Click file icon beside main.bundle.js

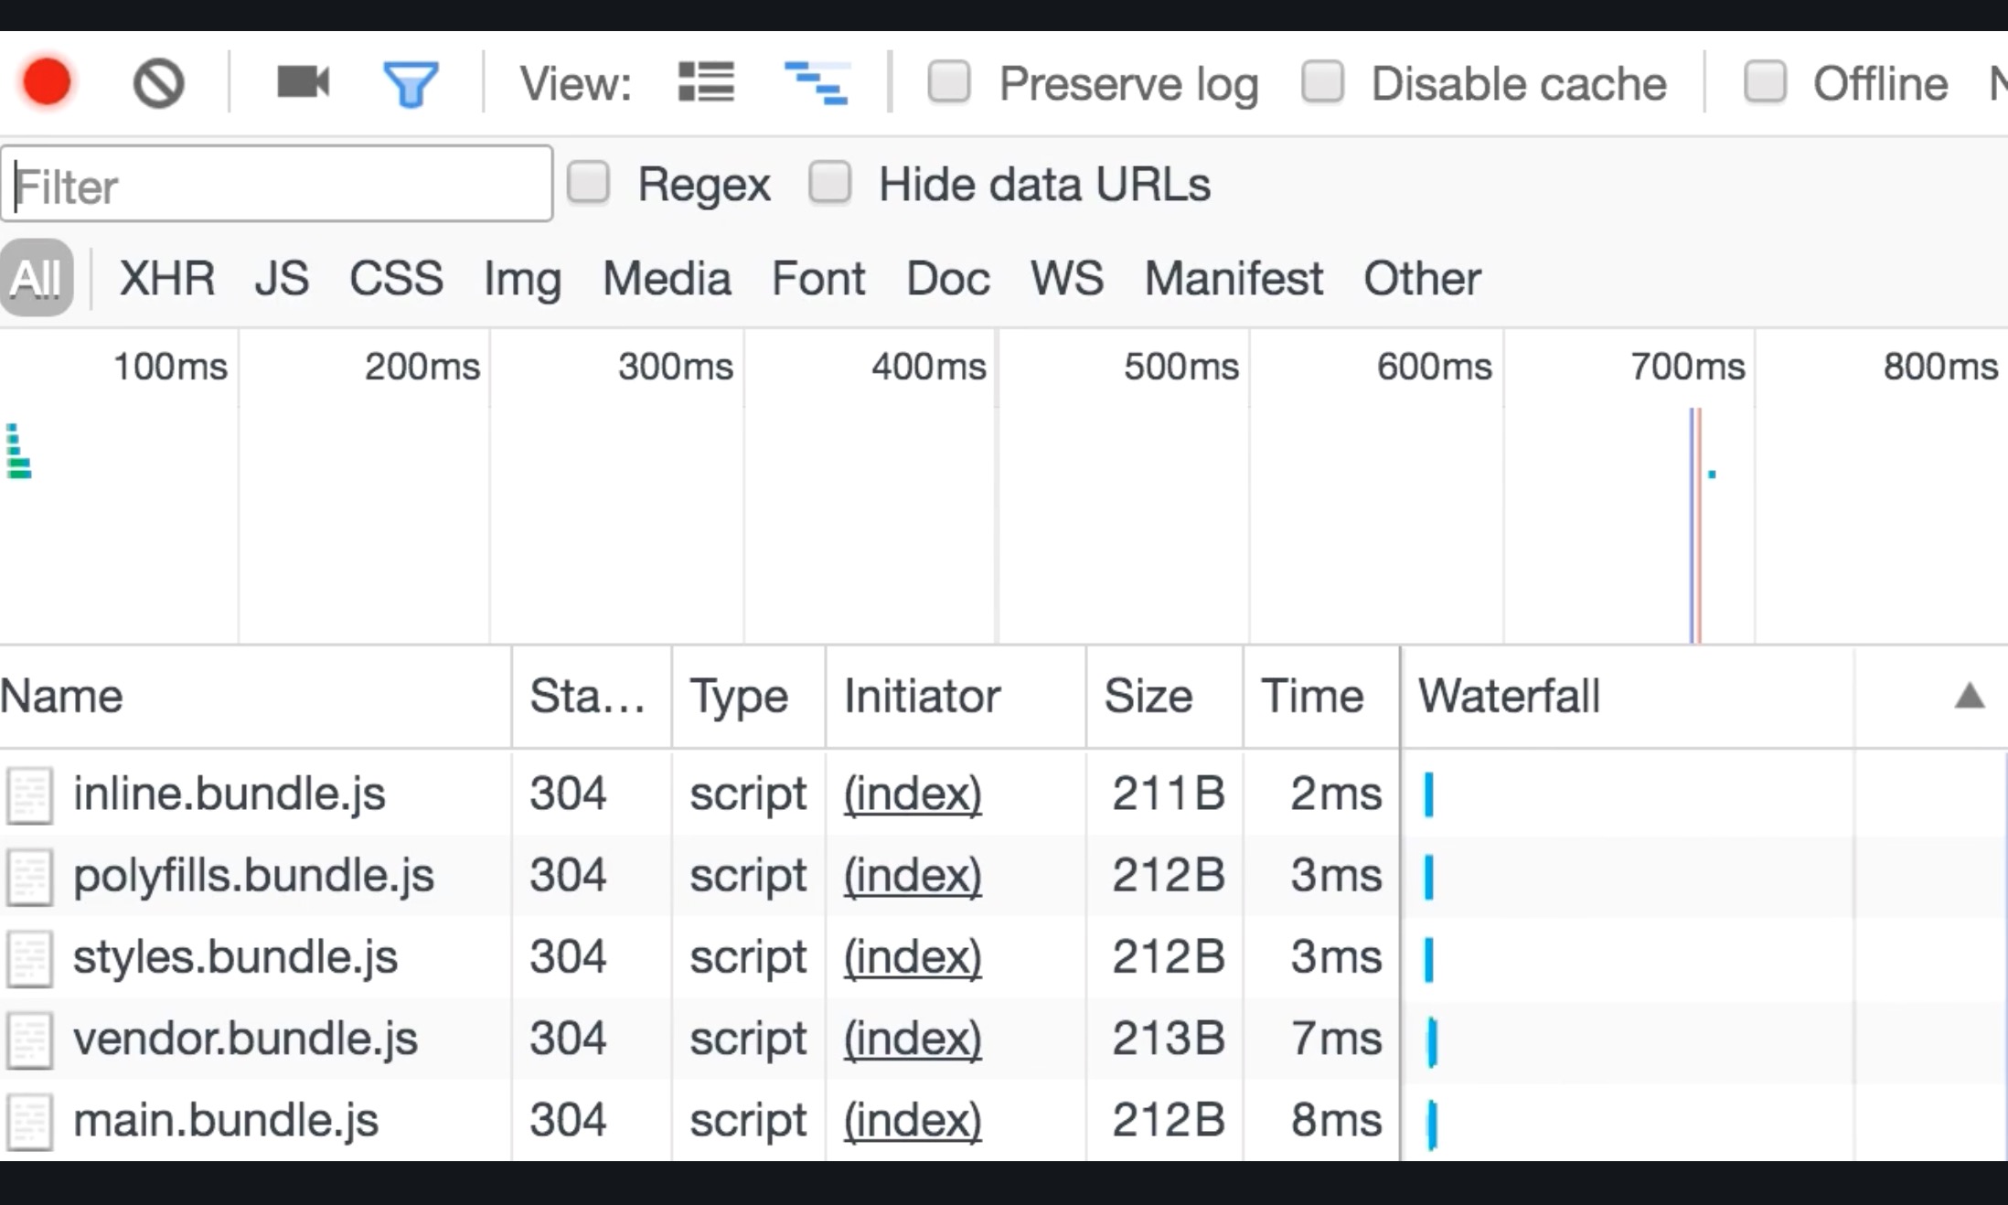click(x=29, y=1121)
